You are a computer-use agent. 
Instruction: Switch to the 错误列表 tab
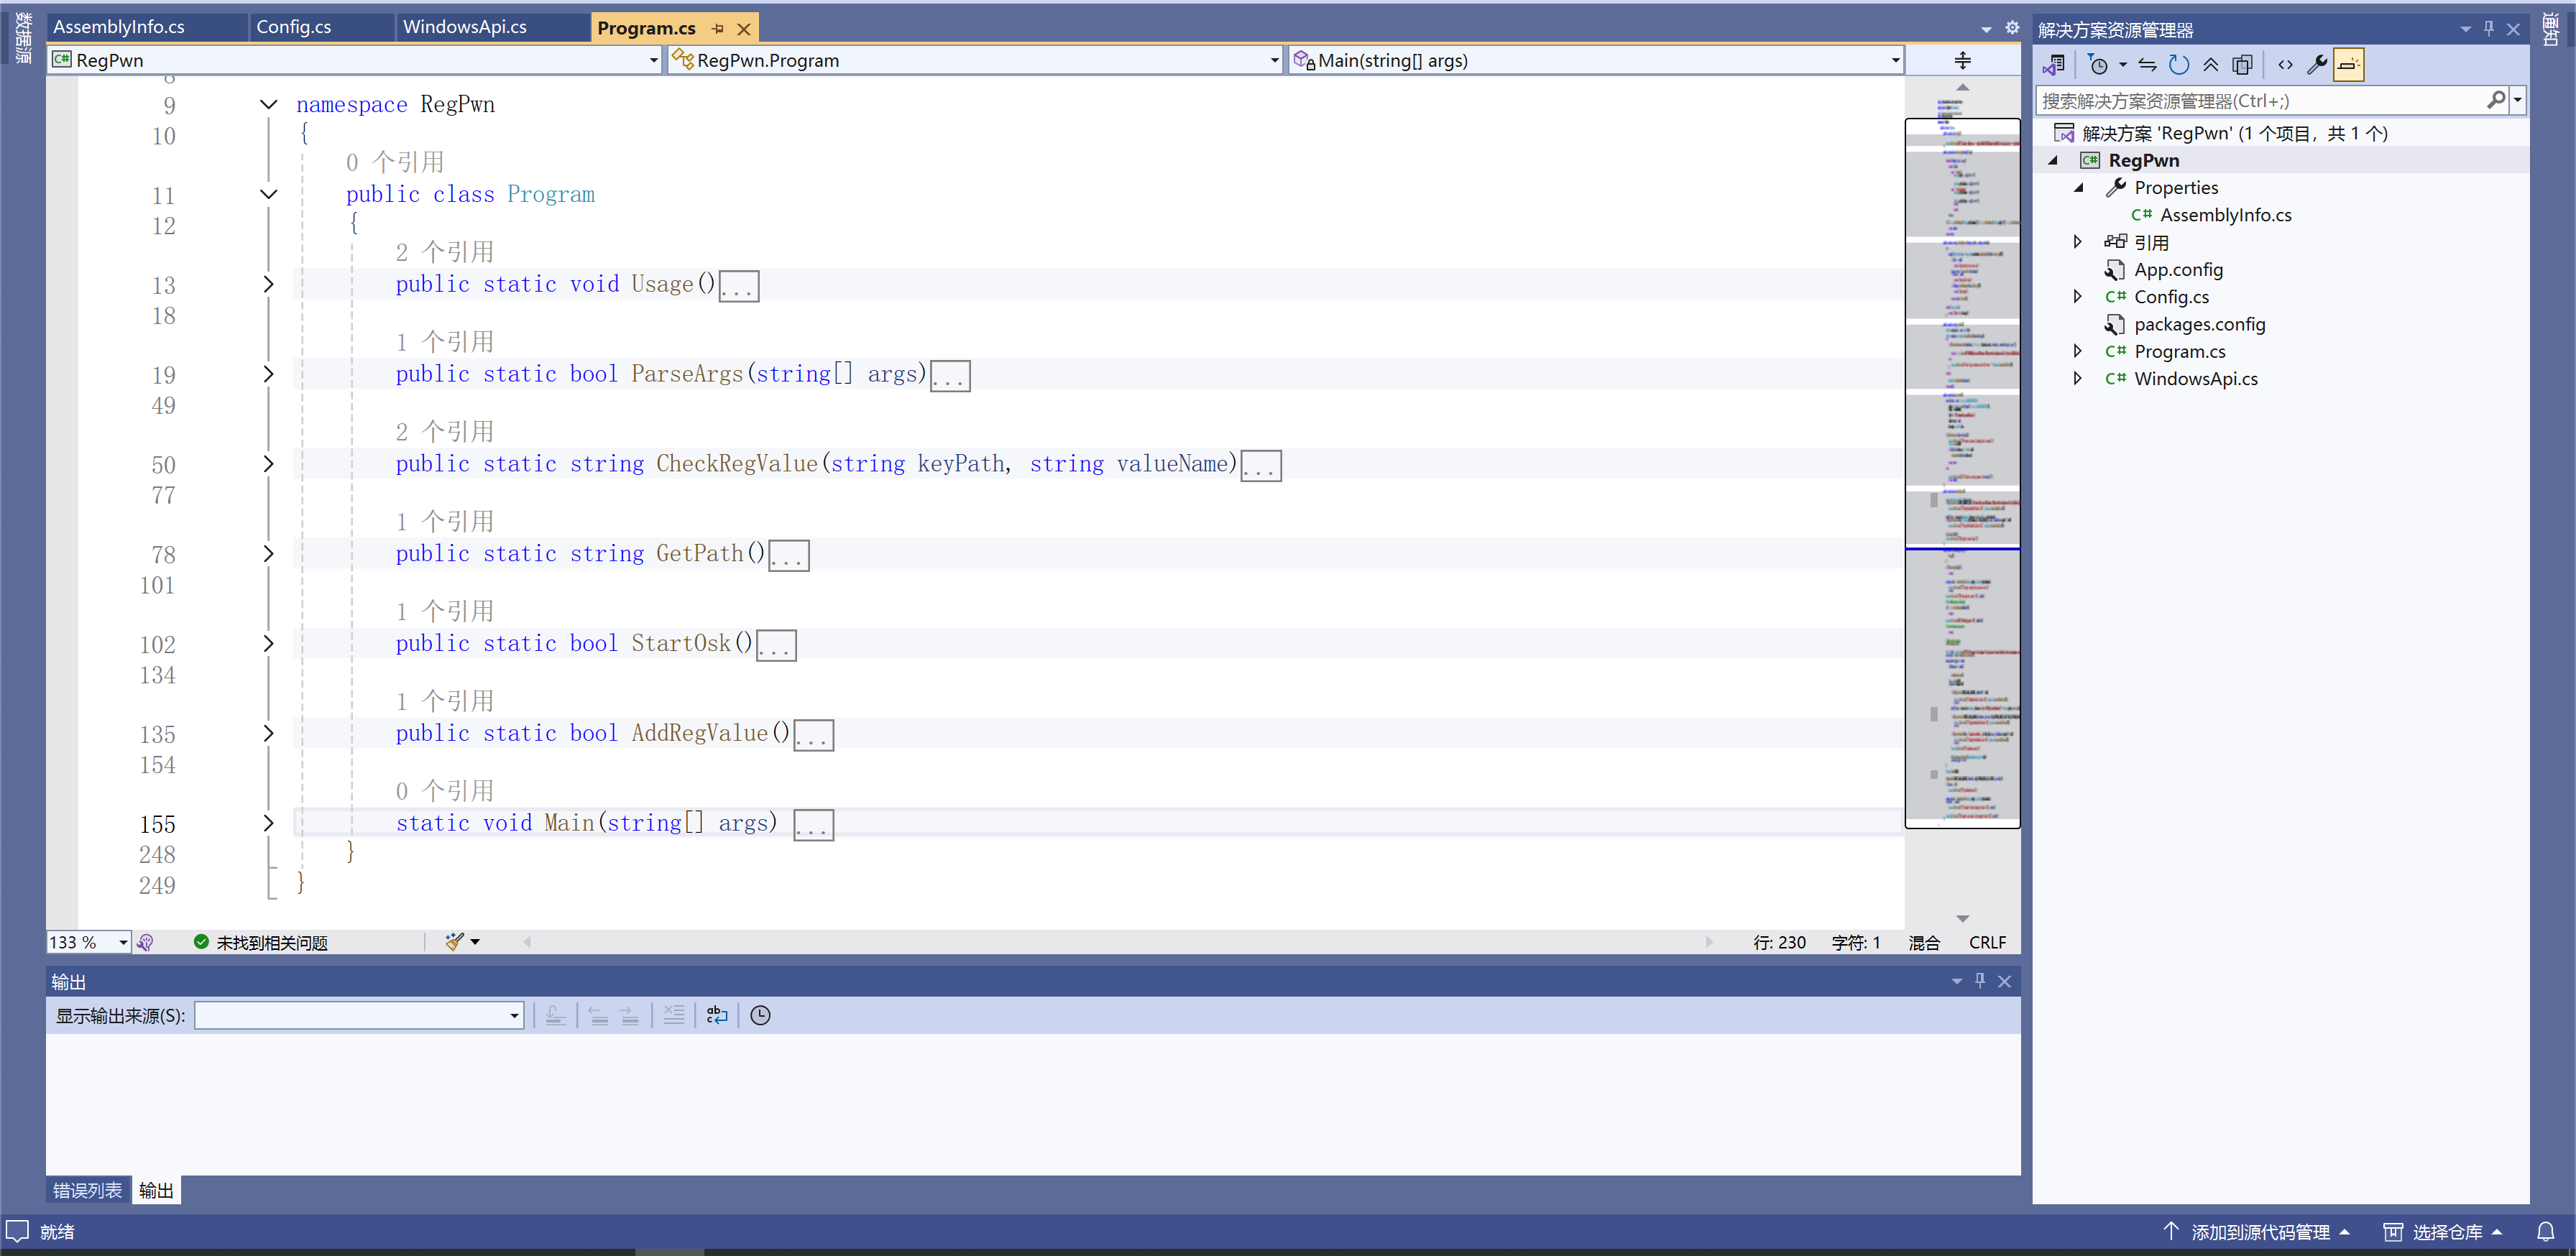click(x=87, y=1190)
